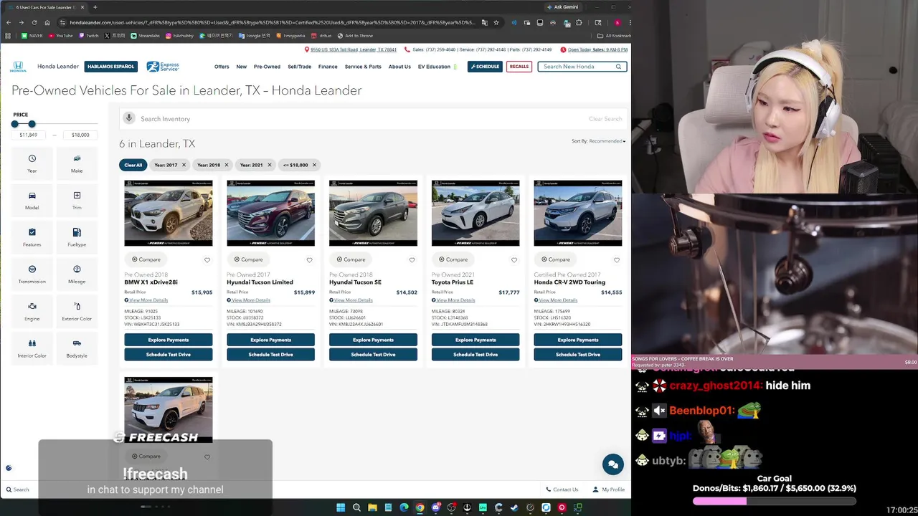
Task: Open the Trim filter icon
Action: tap(77, 196)
